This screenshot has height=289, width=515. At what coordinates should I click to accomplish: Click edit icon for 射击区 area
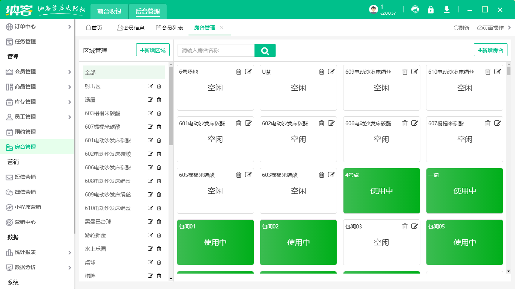click(150, 87)
